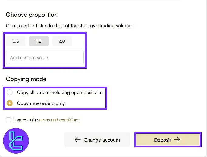The image size is (207, 157).
Task: Focus the Add custom value field
Action: point(45,57)
